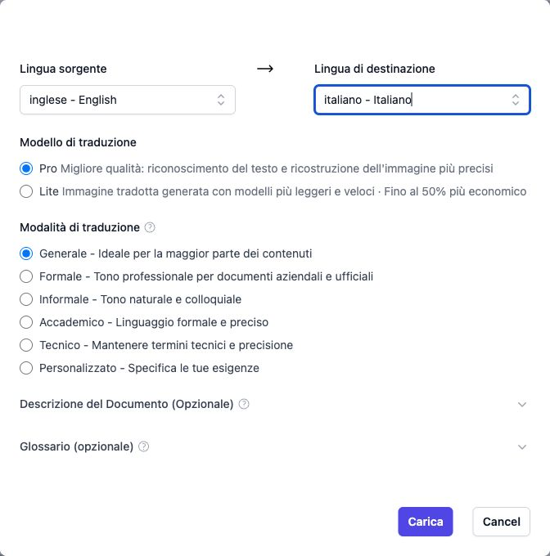
Task: Click the arrow icon between language selectors
Action: [x=265, y=69]
